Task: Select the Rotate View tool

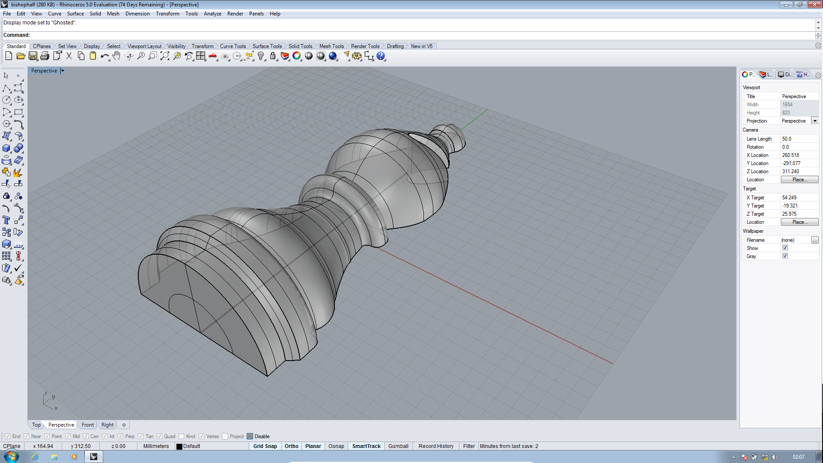Action: (x=129, y=56)
